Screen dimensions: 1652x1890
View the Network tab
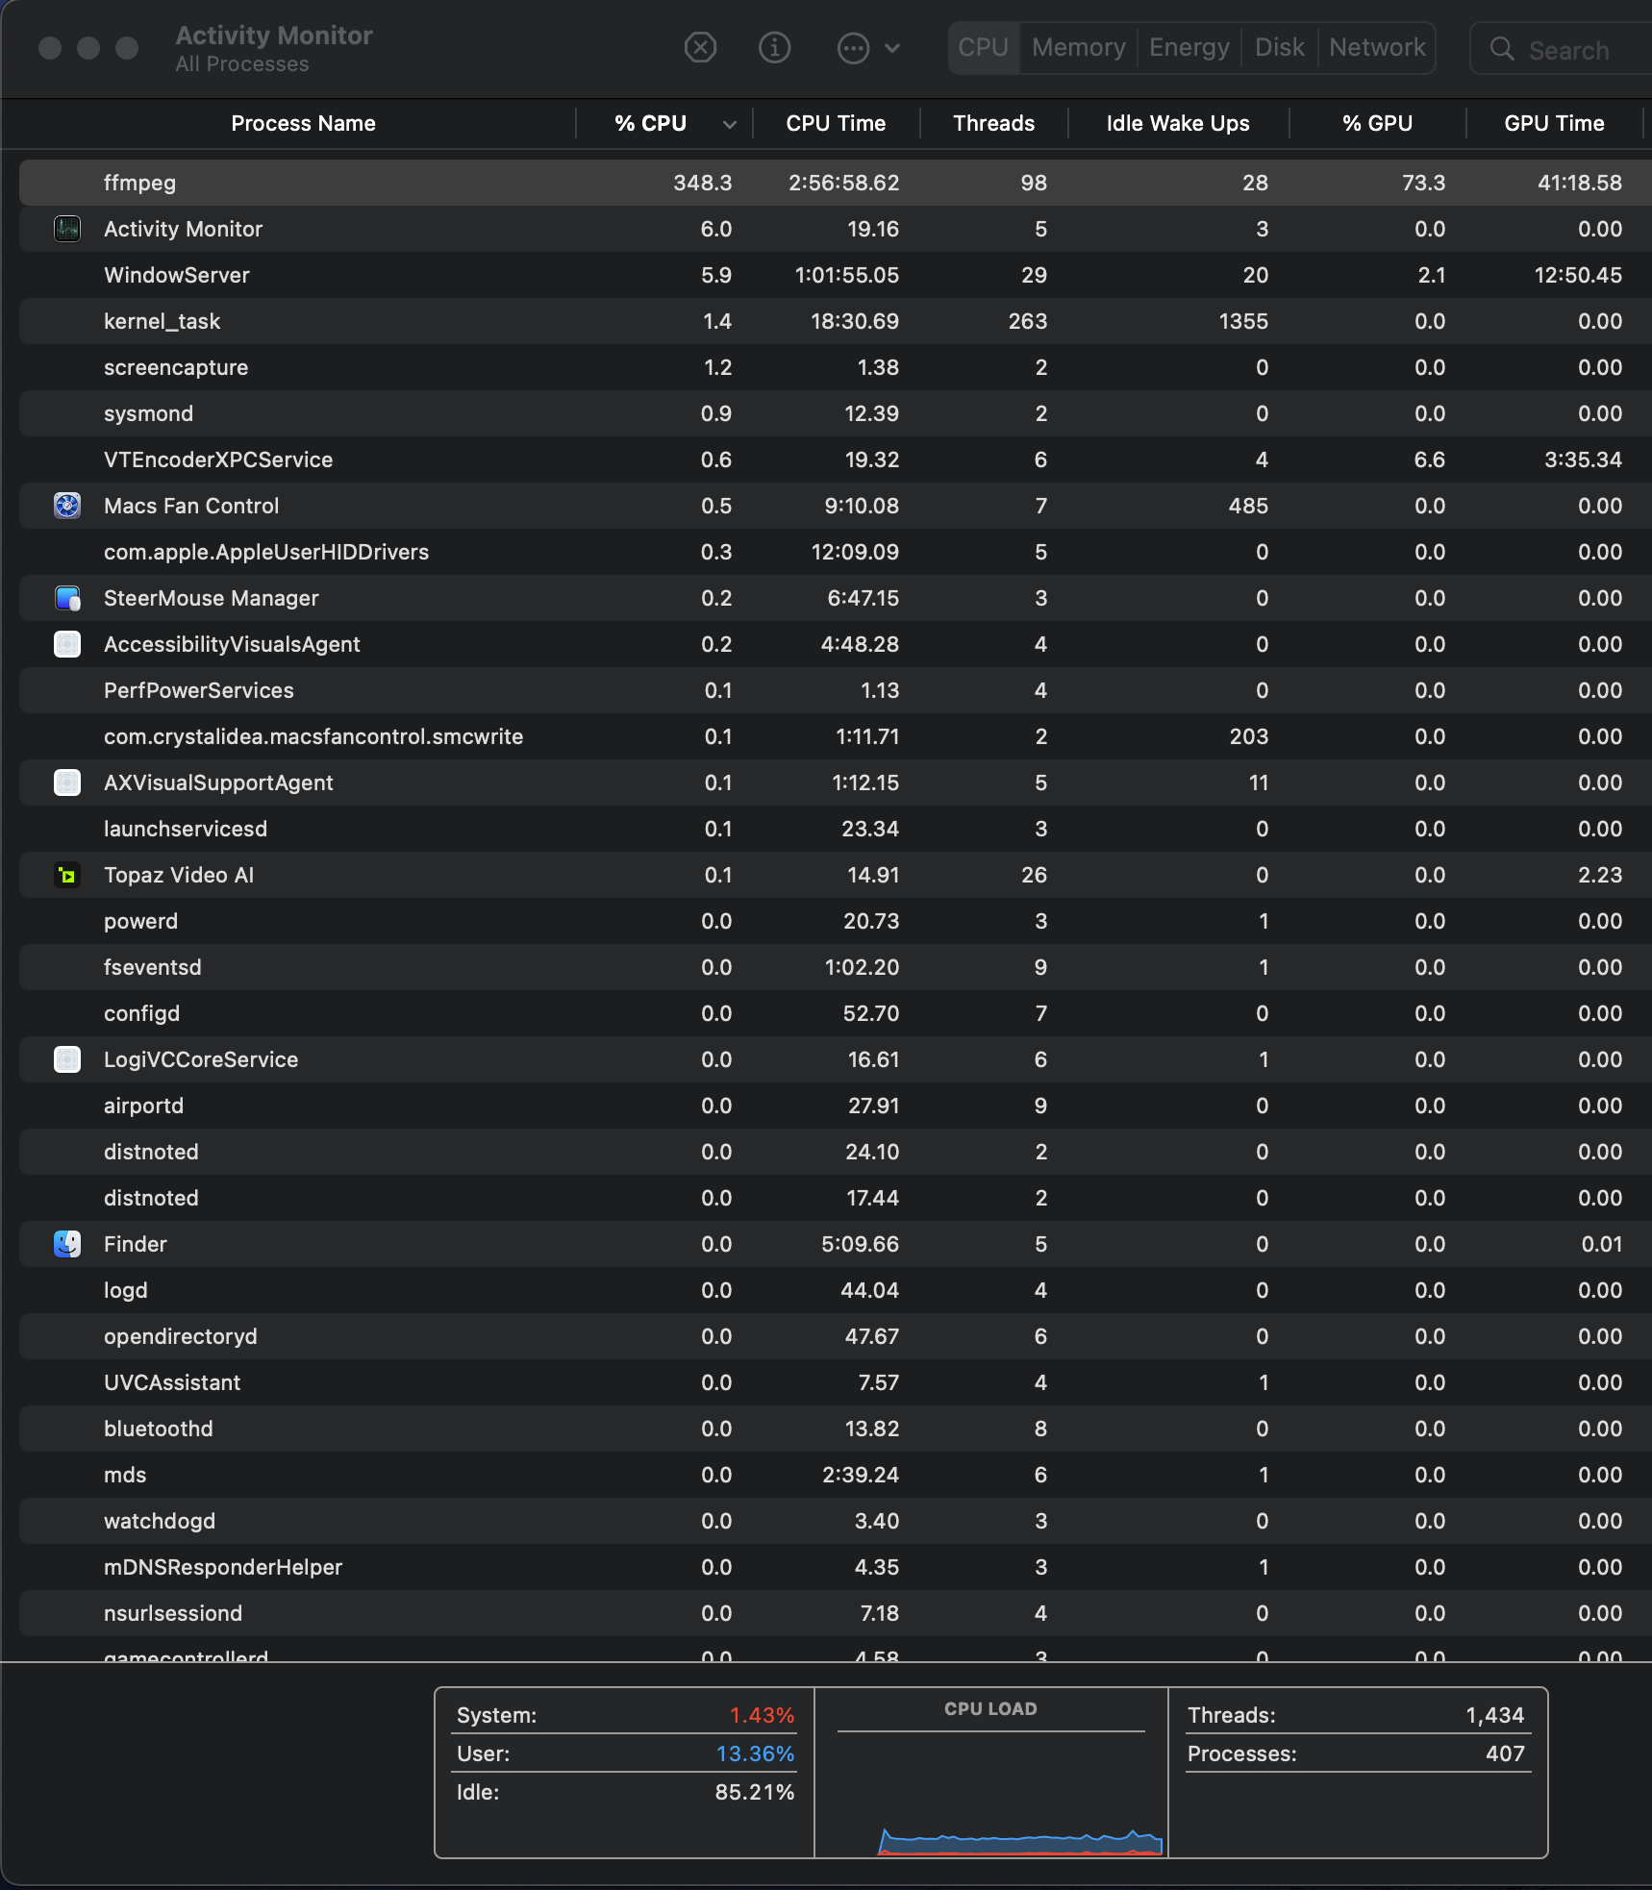(1377, 47)
